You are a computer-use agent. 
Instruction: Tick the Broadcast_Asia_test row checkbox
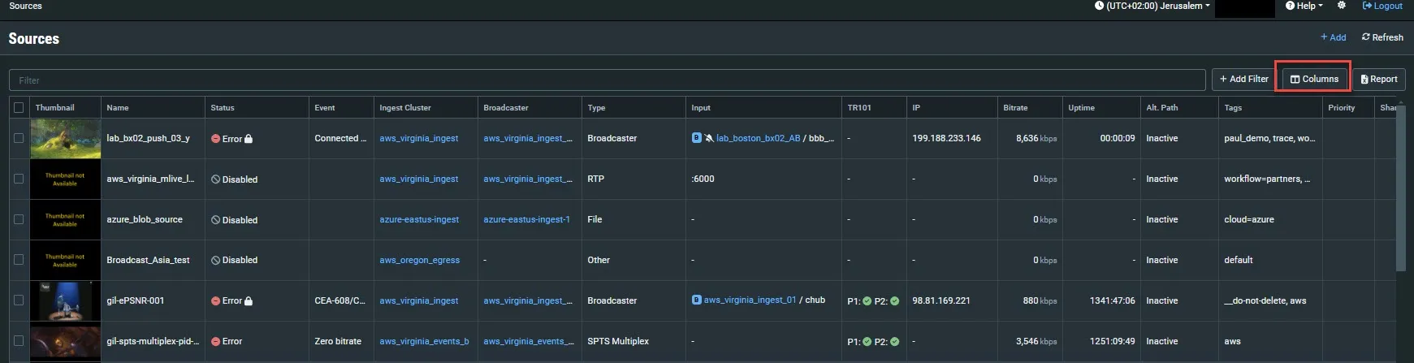(x=19, y=260)
